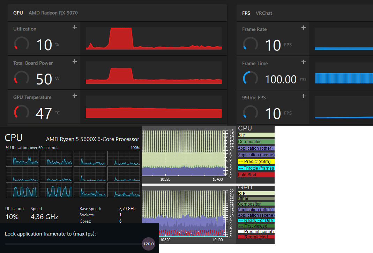373x253 pixels.
Task: Click the Idle legend entry in CPU timing
Action: pyautogui.click(x=256, y=135)
